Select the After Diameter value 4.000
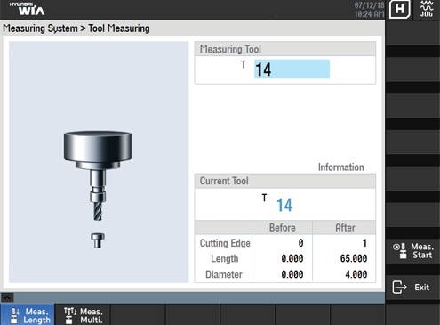The height and width of the screenshot is (325, 440). pyautogui.click(x=356, y=274)
